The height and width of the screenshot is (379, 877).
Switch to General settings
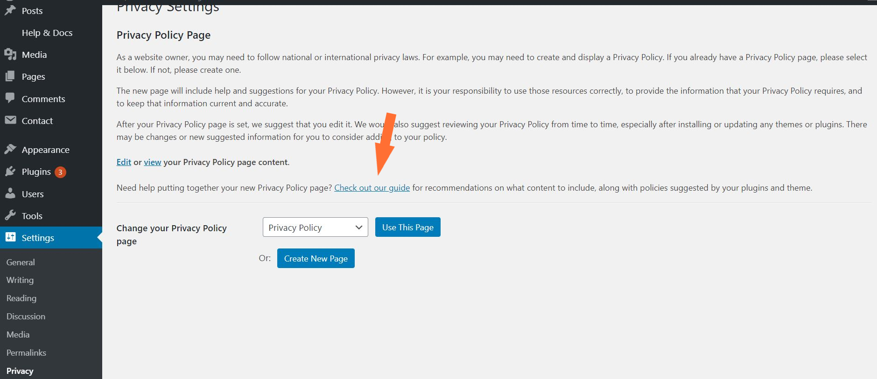(21, 262)
